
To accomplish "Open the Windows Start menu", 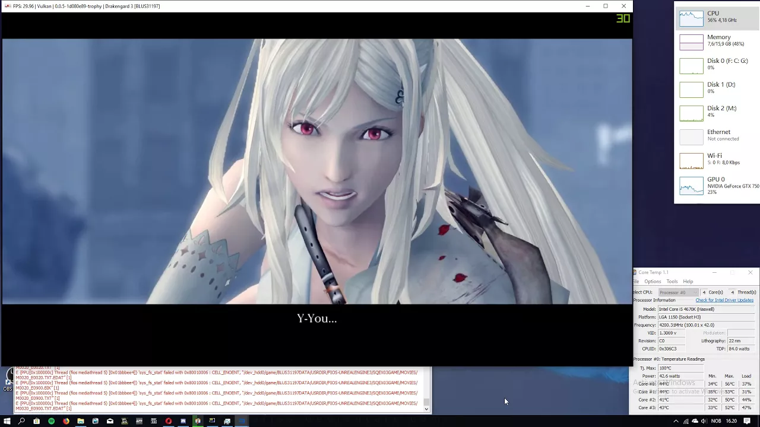I will (7, 421).
